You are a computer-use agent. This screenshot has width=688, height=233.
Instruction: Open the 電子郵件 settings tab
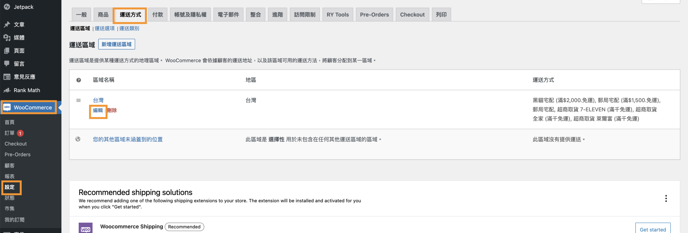[x=228, y=15]
